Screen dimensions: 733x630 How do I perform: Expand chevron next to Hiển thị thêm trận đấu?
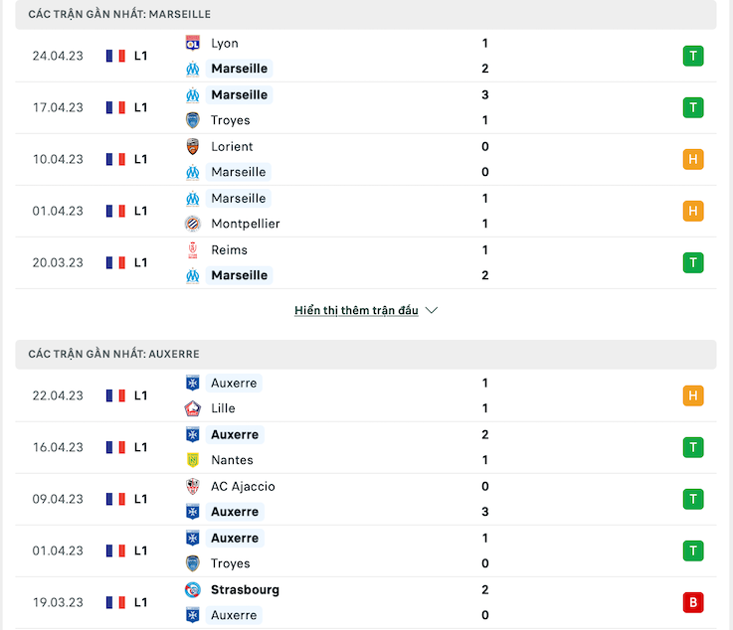click(x=432, y=311)
